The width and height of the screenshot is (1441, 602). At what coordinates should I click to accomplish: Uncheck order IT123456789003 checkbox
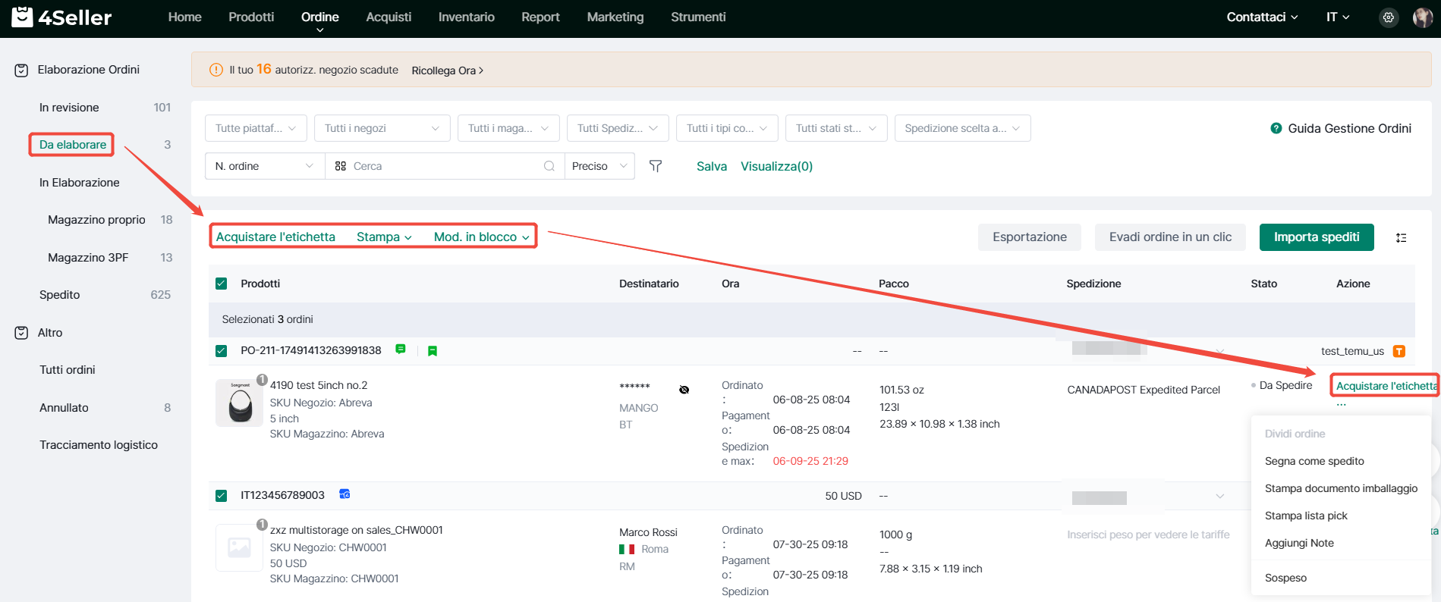coord(222,496)
